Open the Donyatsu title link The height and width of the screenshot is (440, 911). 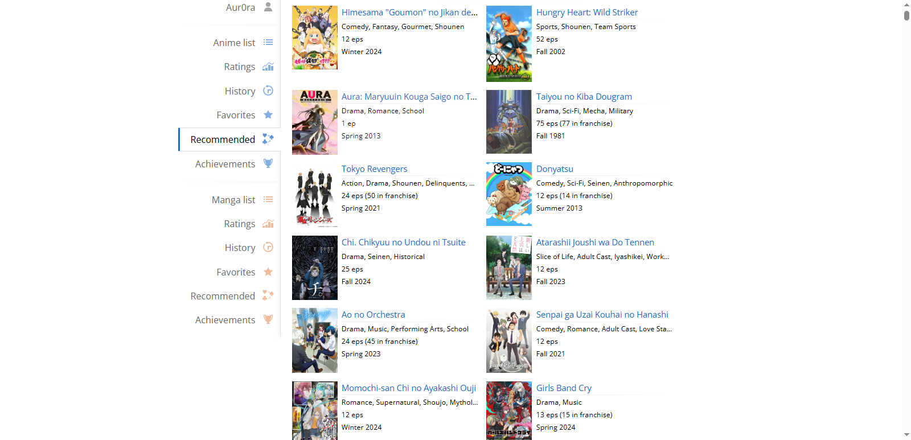[555, 169]
